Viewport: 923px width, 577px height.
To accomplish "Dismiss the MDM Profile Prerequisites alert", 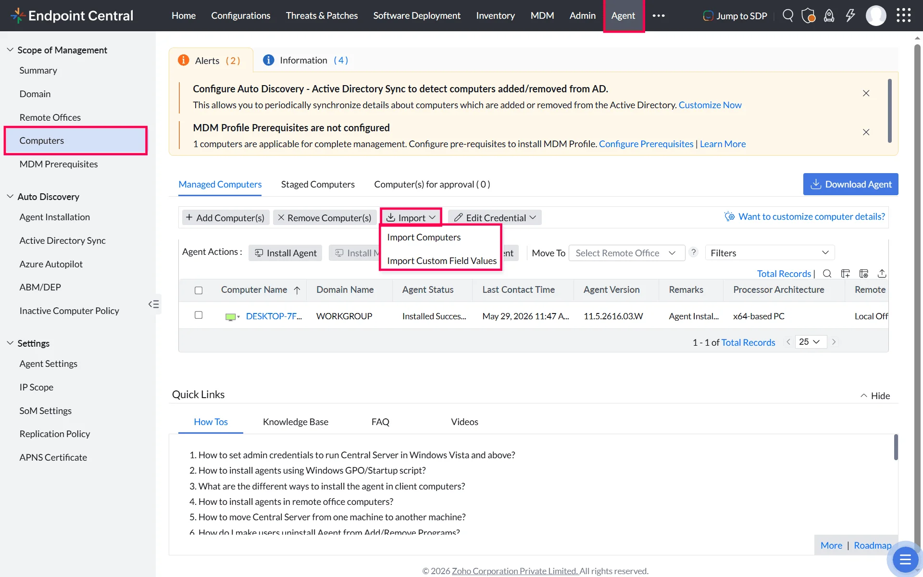I will tap(866, 132).
